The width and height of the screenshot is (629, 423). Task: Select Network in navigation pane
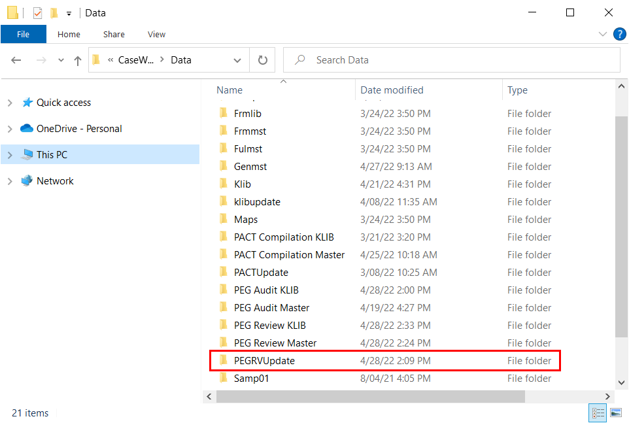click(x=55, y=181)
